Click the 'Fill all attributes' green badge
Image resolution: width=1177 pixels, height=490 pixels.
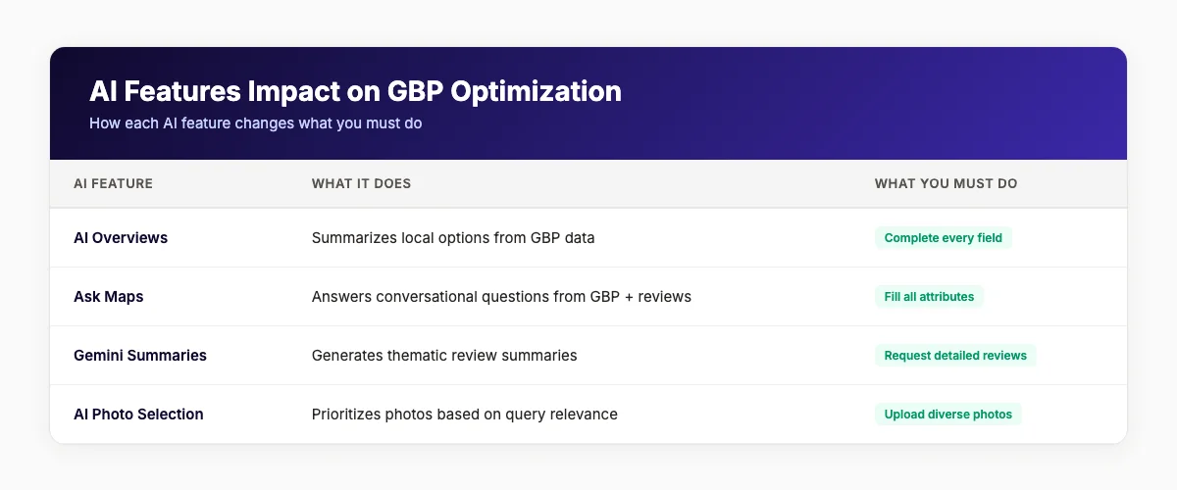point(929,297)
